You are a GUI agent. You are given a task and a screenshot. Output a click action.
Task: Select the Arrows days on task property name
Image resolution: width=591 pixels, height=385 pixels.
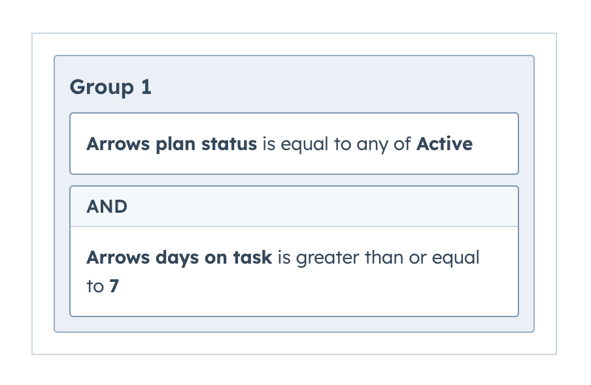pos(179,258)
